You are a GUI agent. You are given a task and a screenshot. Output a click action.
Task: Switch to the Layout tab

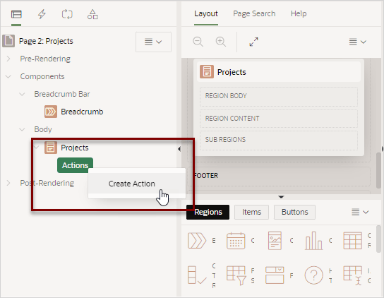(x=206, y=13)
